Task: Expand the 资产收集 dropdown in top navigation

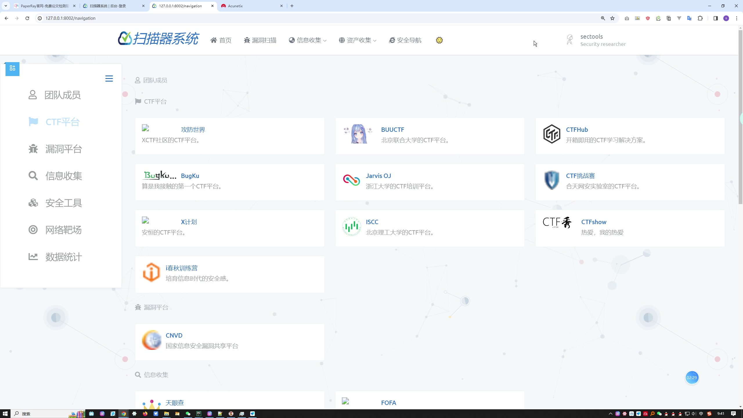Action: click(x=358, y=40)
